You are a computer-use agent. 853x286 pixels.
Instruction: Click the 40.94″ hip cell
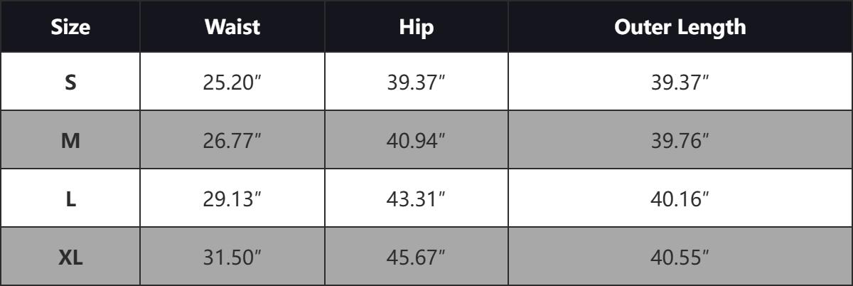pos(417,141)
